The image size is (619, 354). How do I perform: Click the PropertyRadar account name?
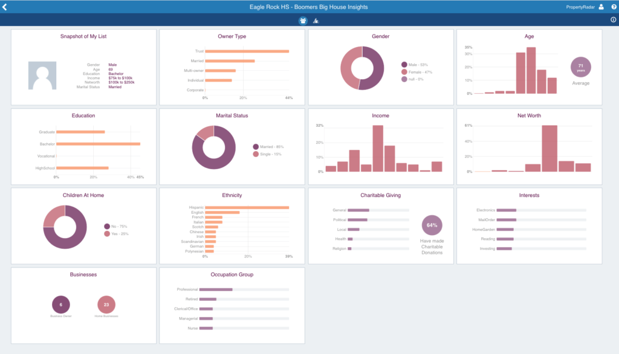tap(580, 7)
